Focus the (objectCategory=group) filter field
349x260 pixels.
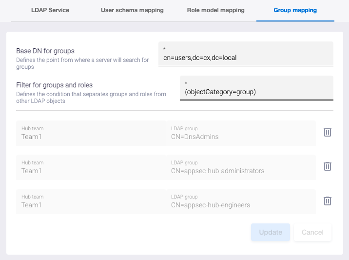(x=256, y=92)
